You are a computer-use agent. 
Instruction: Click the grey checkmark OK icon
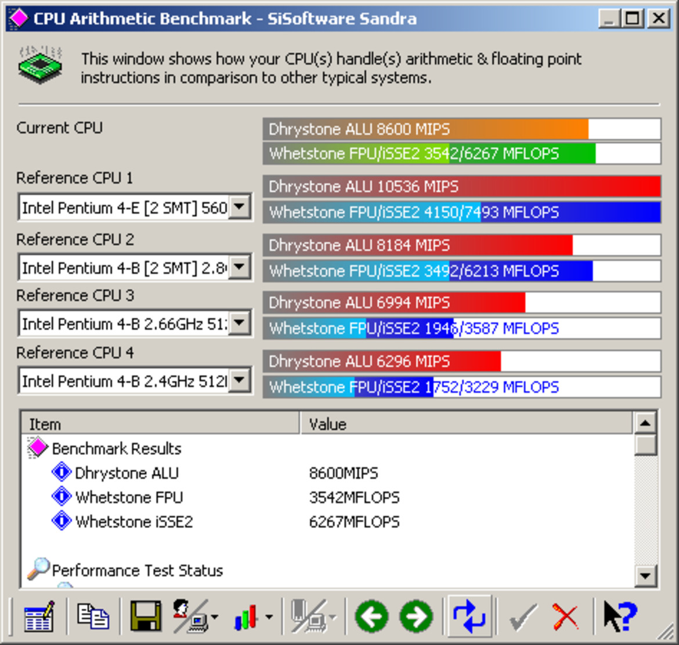pos(523,617)
